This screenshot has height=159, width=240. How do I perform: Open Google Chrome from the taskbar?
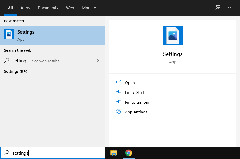pyautogui.click(x=129, y=153)
